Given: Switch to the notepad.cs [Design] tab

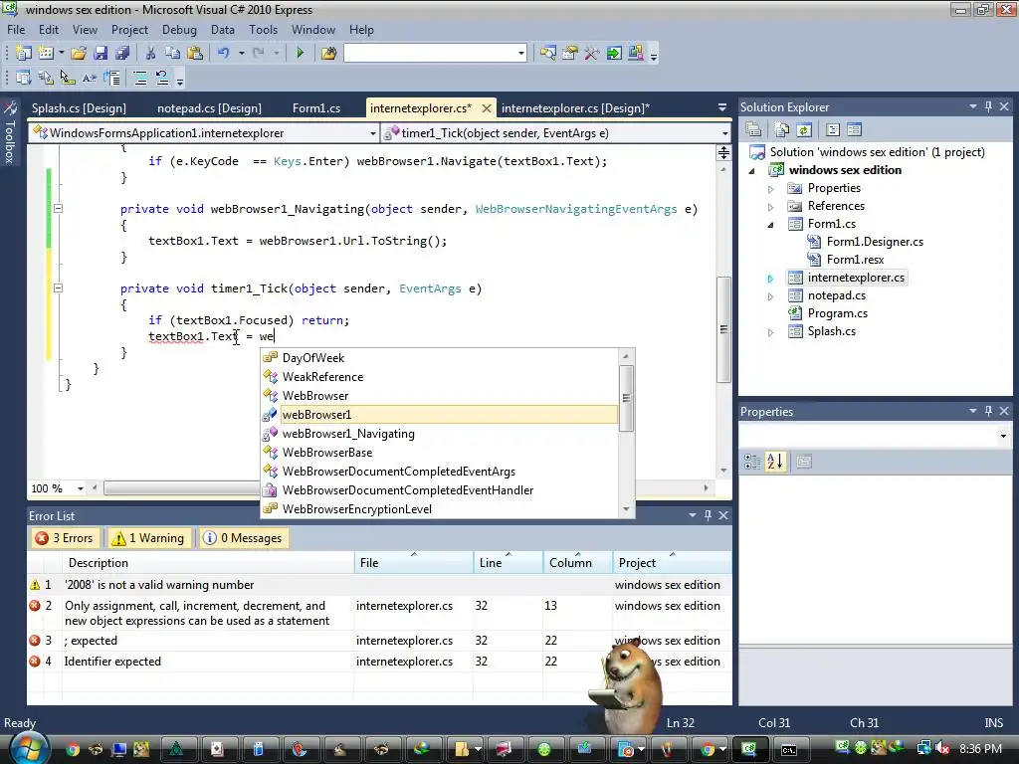Looking at the screenshot, I should [209, 108].
